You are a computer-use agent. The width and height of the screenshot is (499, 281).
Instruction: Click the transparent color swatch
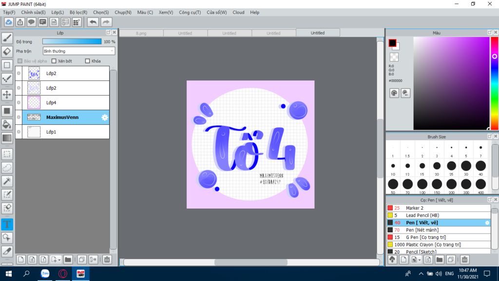click(394, 57)
